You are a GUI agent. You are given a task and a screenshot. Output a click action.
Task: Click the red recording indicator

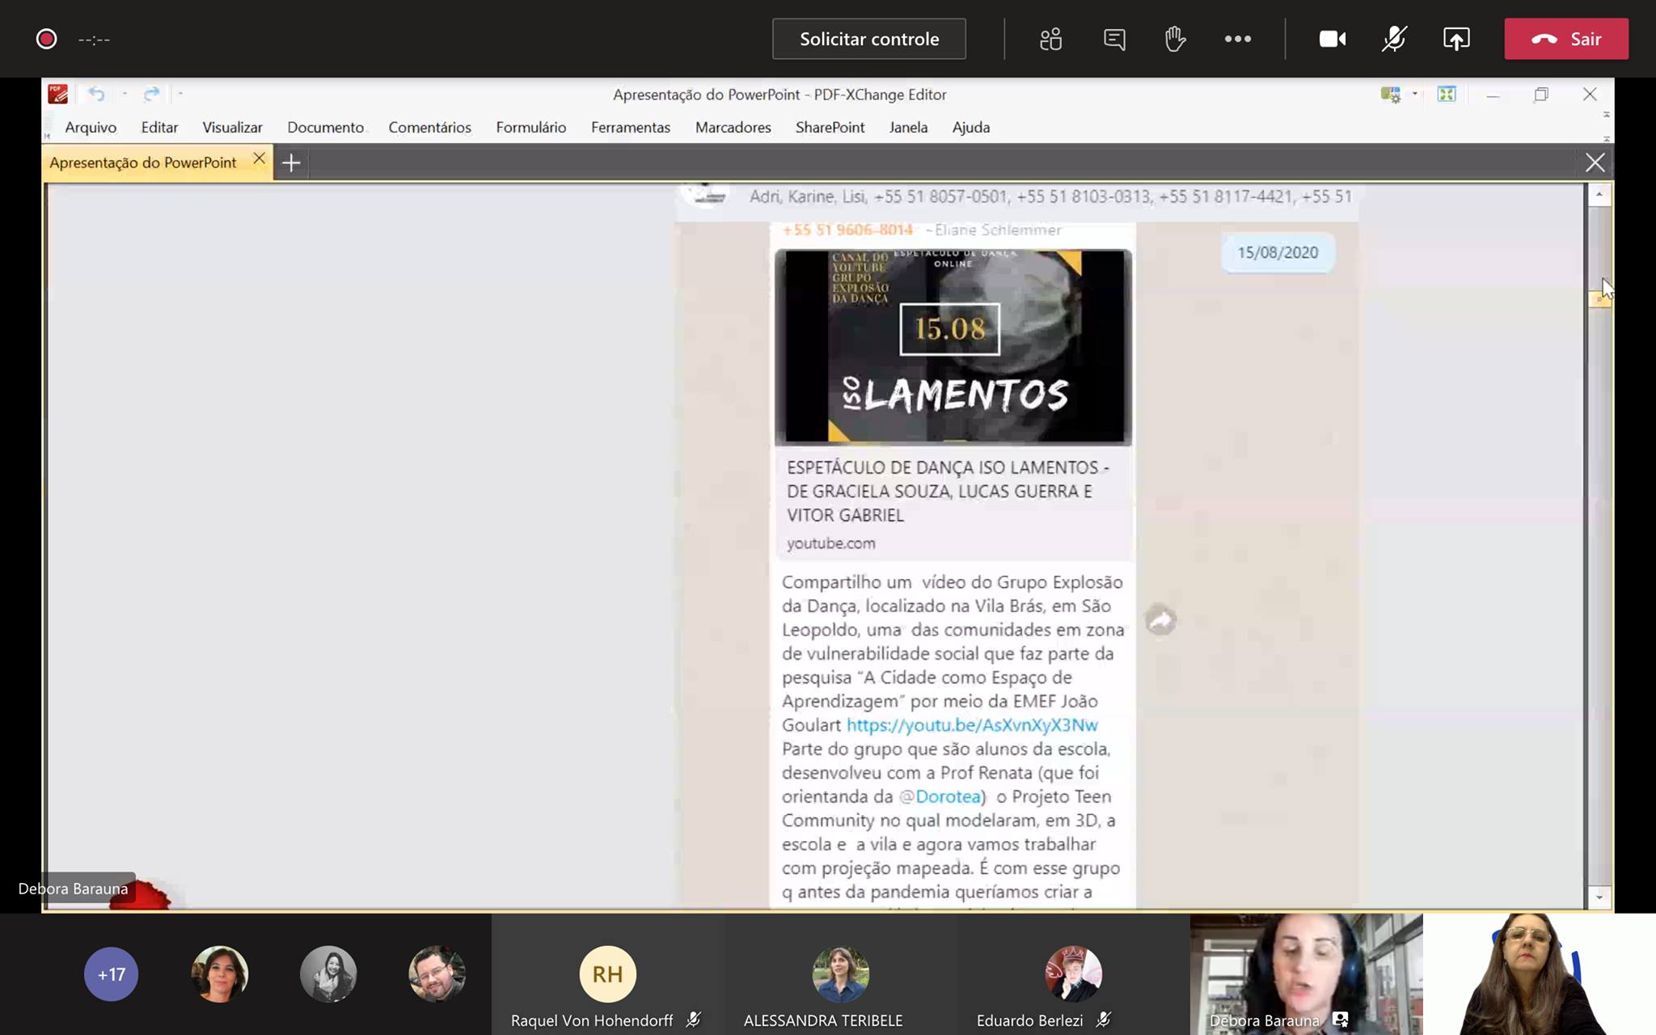coord(46,39)
